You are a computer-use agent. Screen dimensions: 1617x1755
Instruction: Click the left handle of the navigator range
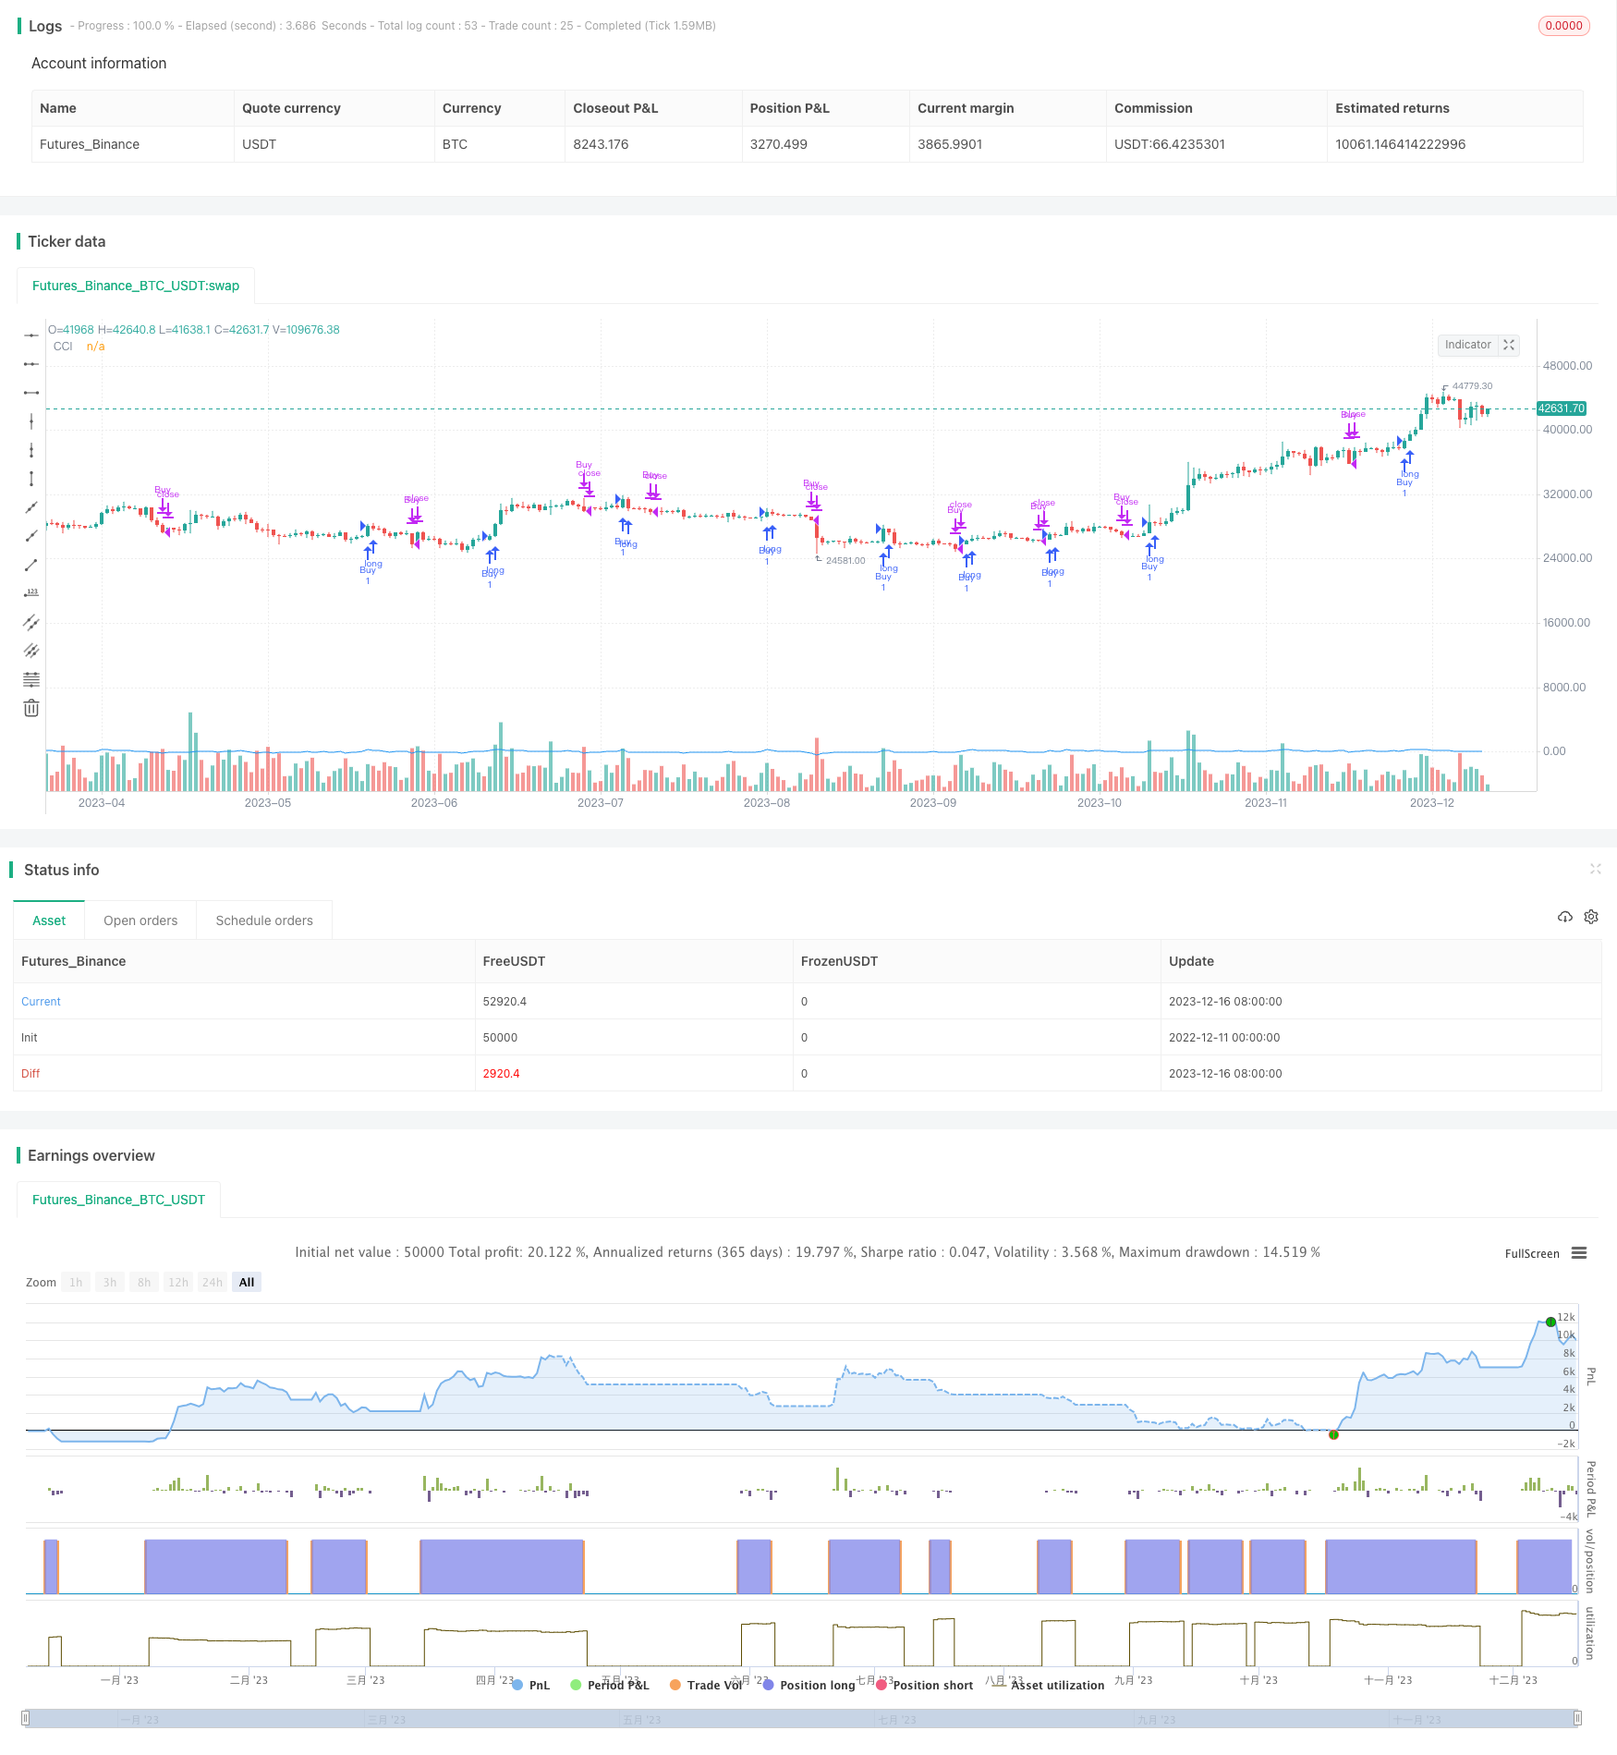(26, 1718)
